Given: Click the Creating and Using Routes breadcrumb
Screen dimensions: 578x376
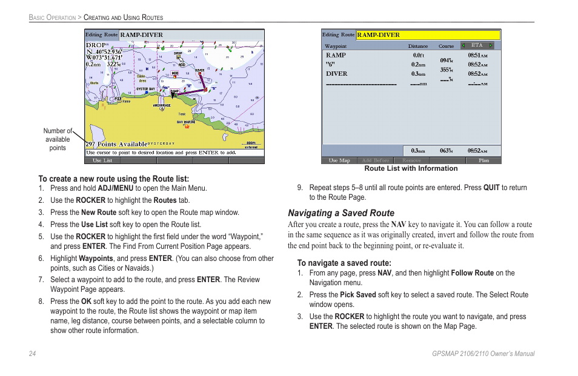Looking at the screenshot, I should pyautogui.click(x=123, y=18).
